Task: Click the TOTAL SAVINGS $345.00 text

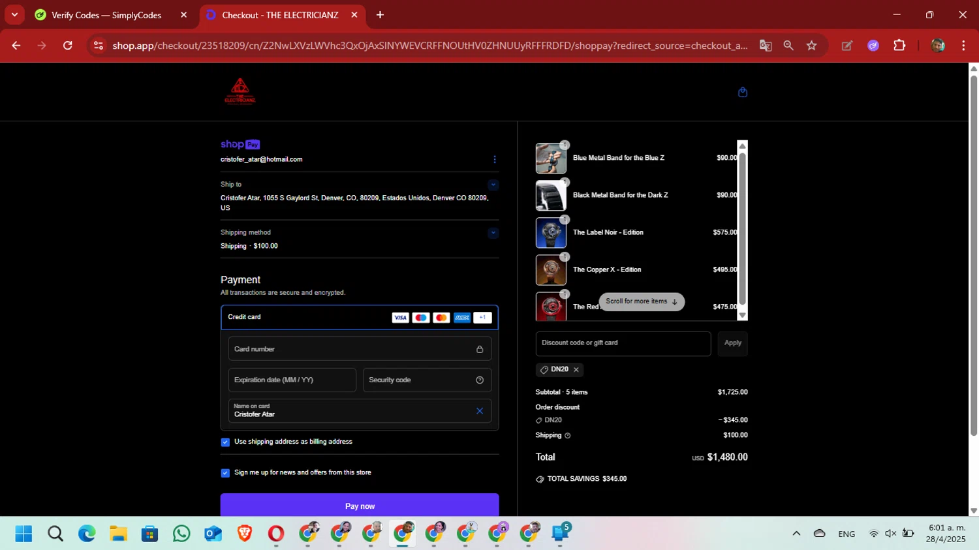Action: pos(587,479)
